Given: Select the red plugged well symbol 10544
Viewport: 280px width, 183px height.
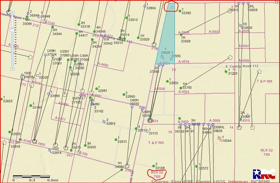Looking at the screenshot, I should click(220, 138).
